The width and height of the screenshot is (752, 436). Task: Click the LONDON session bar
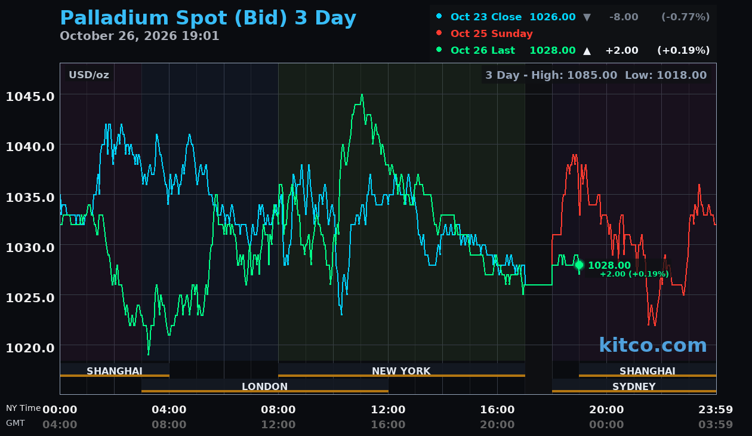coord(265,386)
